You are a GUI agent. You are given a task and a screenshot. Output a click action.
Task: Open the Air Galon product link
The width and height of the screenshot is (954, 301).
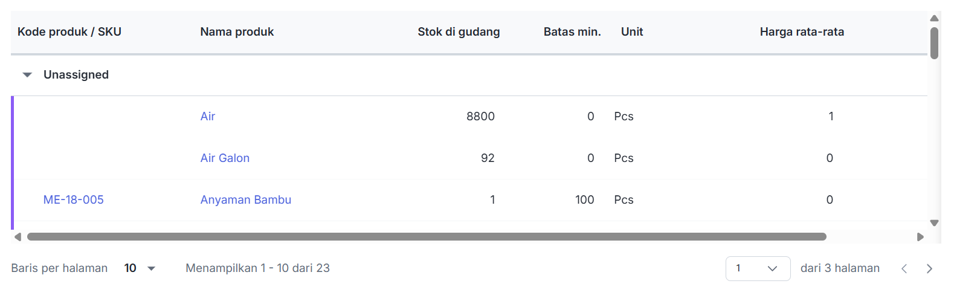[225, 158]
